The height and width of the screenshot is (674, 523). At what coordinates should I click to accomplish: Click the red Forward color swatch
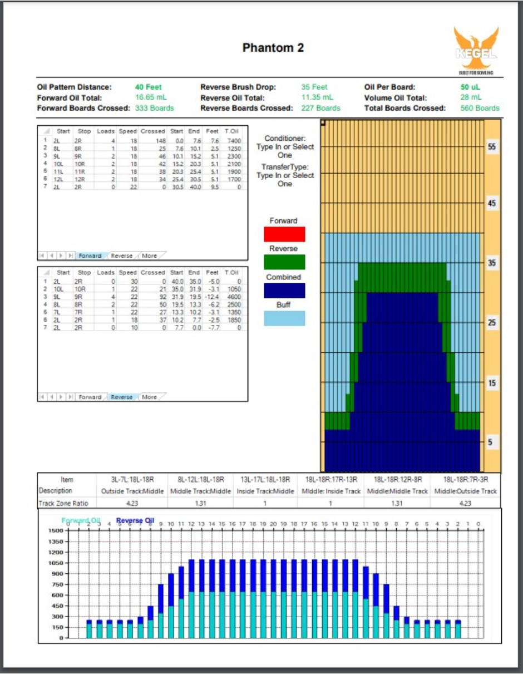click(x=284, y=234)
